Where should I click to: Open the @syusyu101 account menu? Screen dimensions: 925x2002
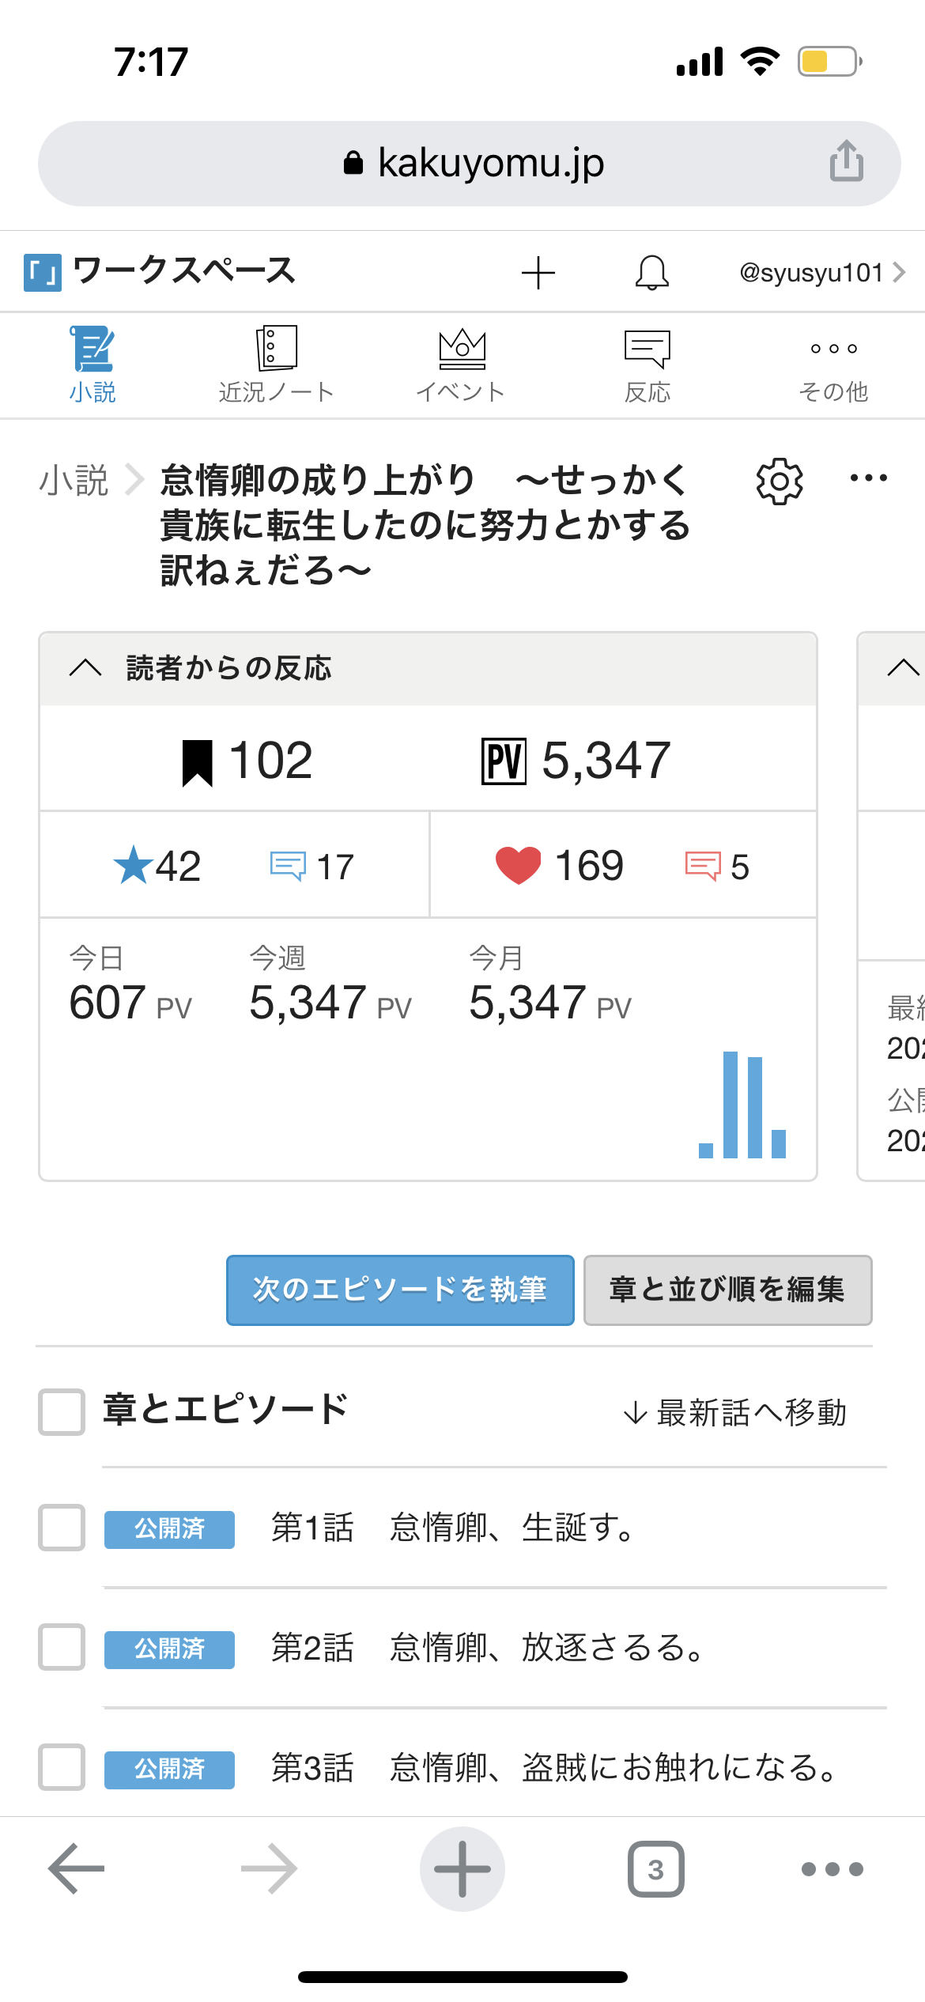[x=821, y=273]
